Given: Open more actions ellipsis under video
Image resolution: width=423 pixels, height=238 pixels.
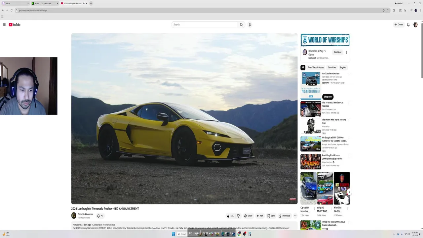Looking at the screenshot, I should coord(295,216).
